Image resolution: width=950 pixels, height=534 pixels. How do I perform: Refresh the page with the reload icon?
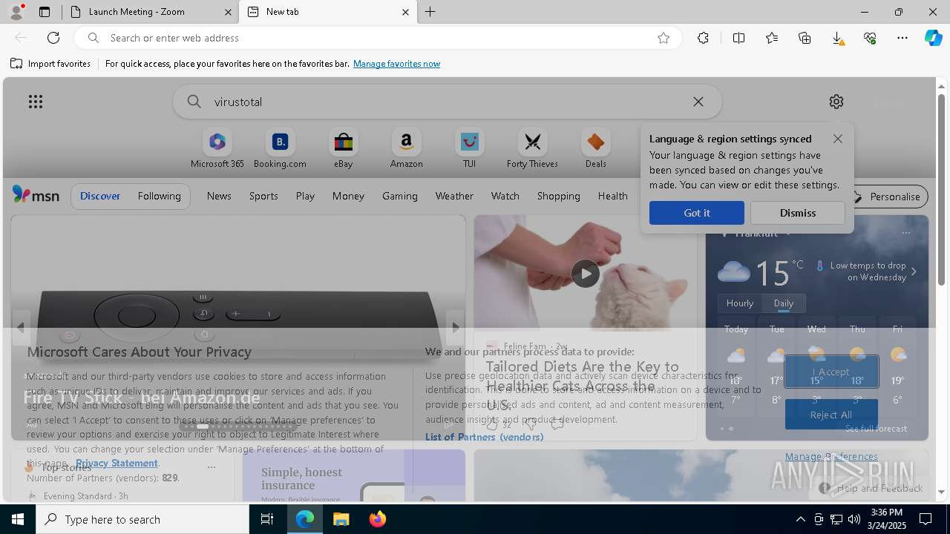pyautogui.click(x=53, y=38)
